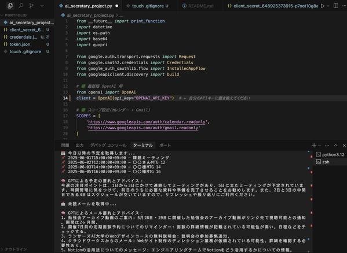Click 'import base64' code line

pos(92,39)
